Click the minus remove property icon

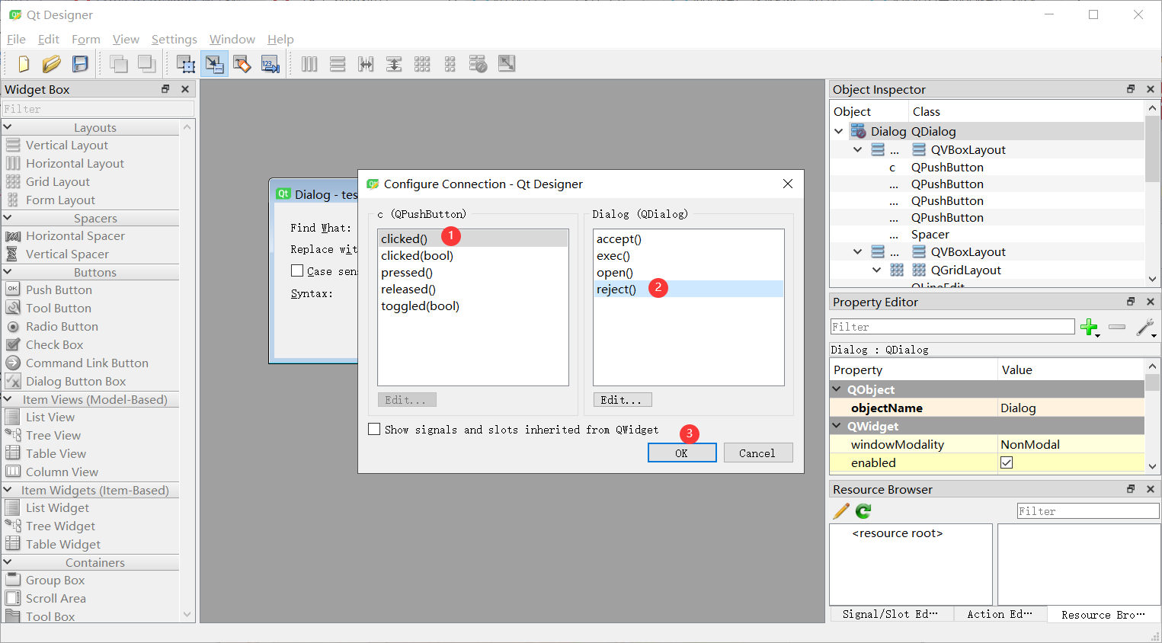[1117, 327]
